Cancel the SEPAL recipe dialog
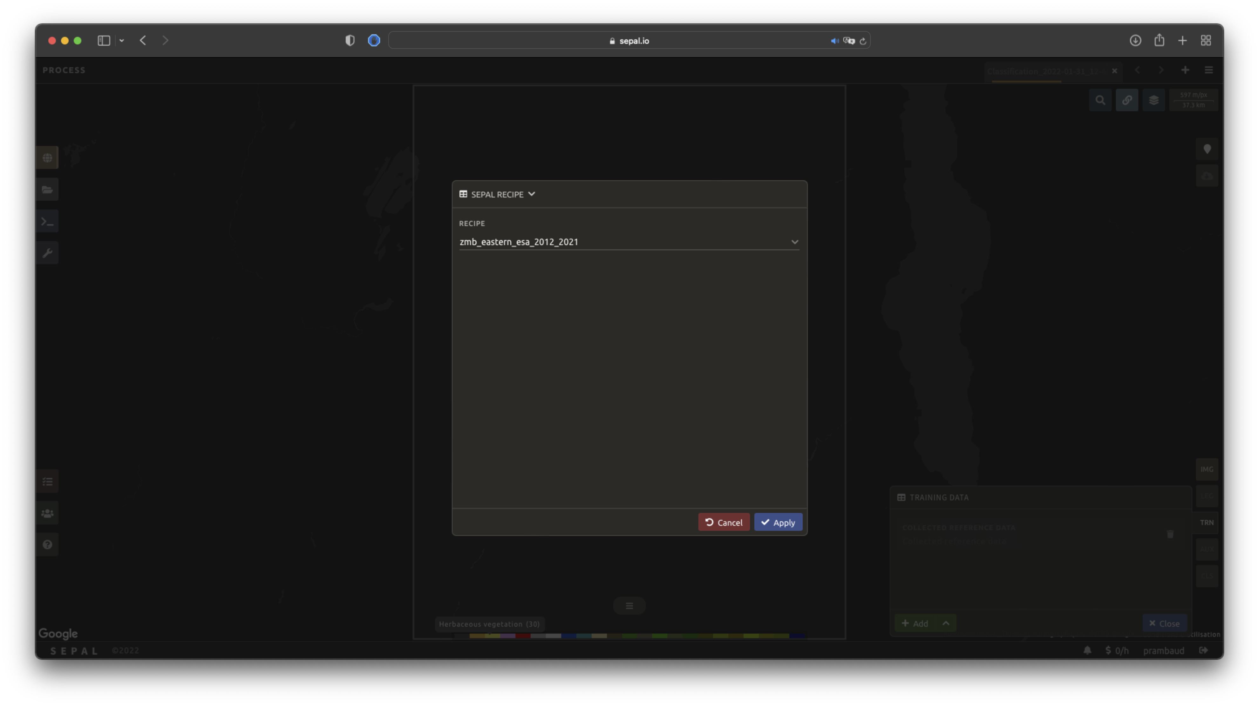Viewport: 1259px width, 706px height. [723, 523]
